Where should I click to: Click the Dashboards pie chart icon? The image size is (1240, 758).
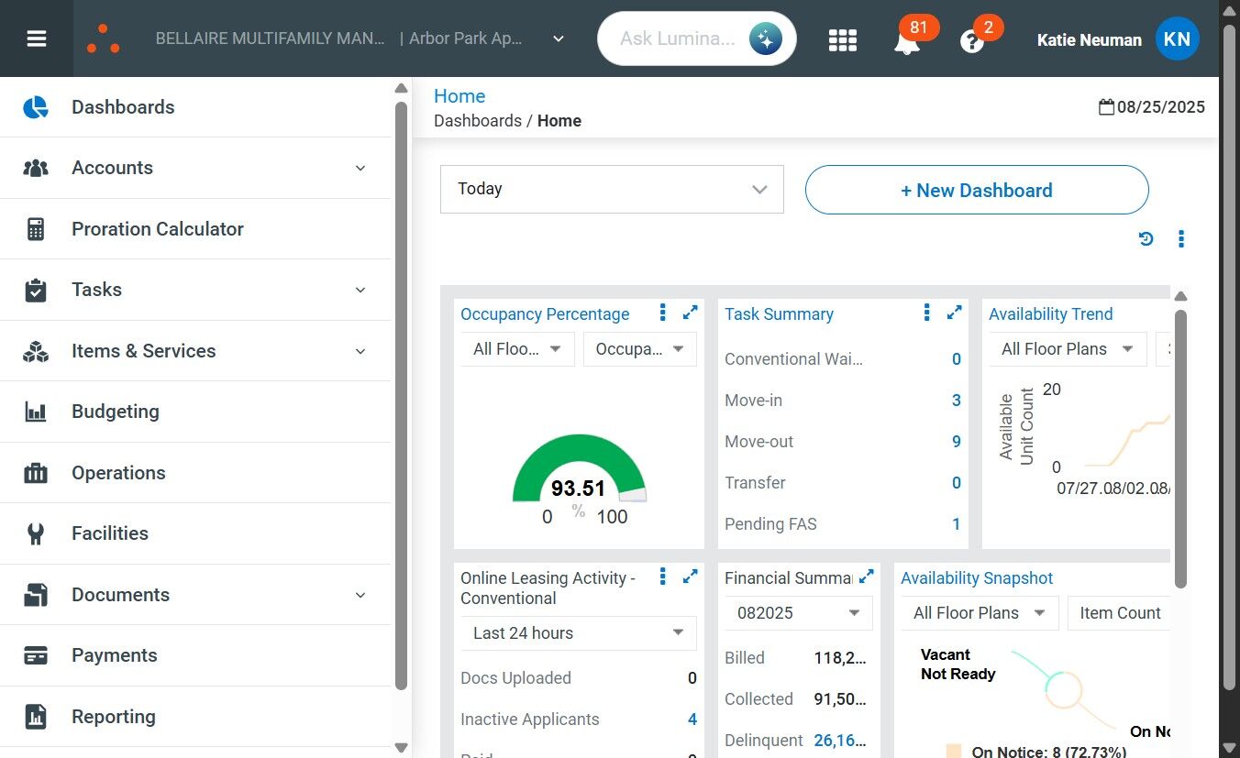tap(36, 107)
